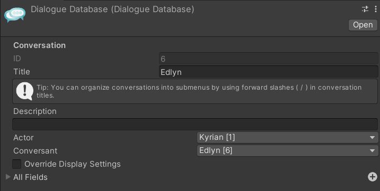Open the three-dot context menu

pos(376,9)
